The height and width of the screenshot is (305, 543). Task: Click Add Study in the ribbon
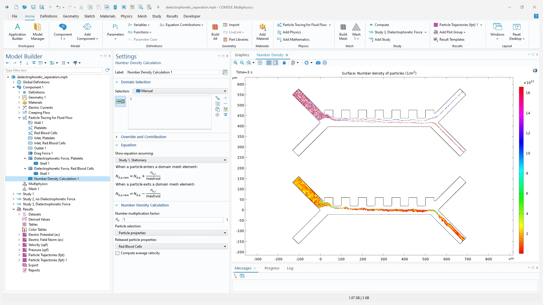382,40
